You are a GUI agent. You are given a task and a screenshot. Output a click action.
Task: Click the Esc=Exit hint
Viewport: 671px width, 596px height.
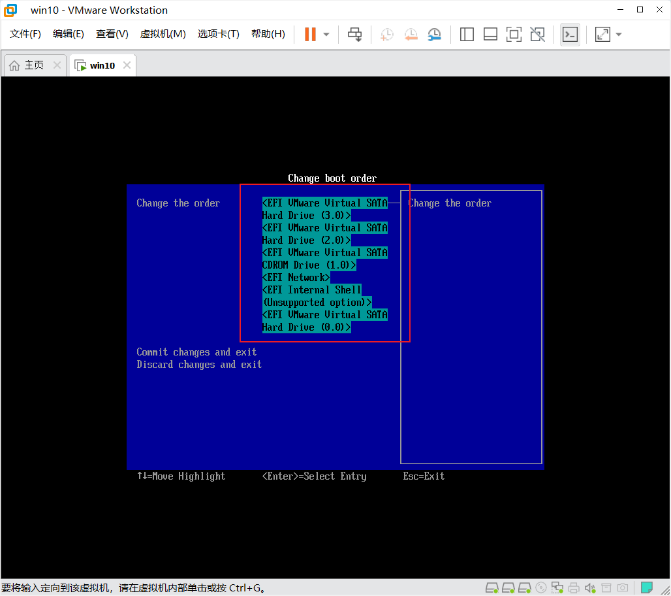(x=424, y=476)
